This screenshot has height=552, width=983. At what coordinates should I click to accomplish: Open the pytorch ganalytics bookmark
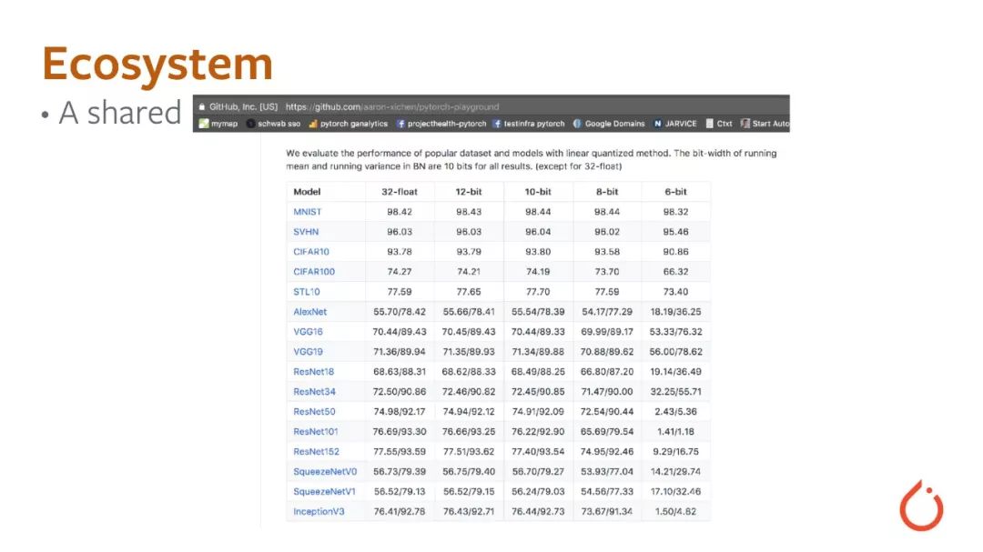click(349, 124)
